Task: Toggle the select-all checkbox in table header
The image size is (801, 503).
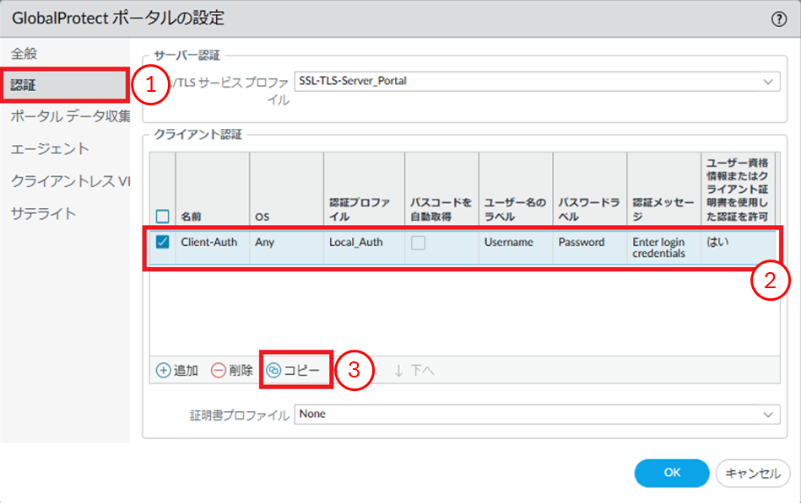Action: coord(163,217)
